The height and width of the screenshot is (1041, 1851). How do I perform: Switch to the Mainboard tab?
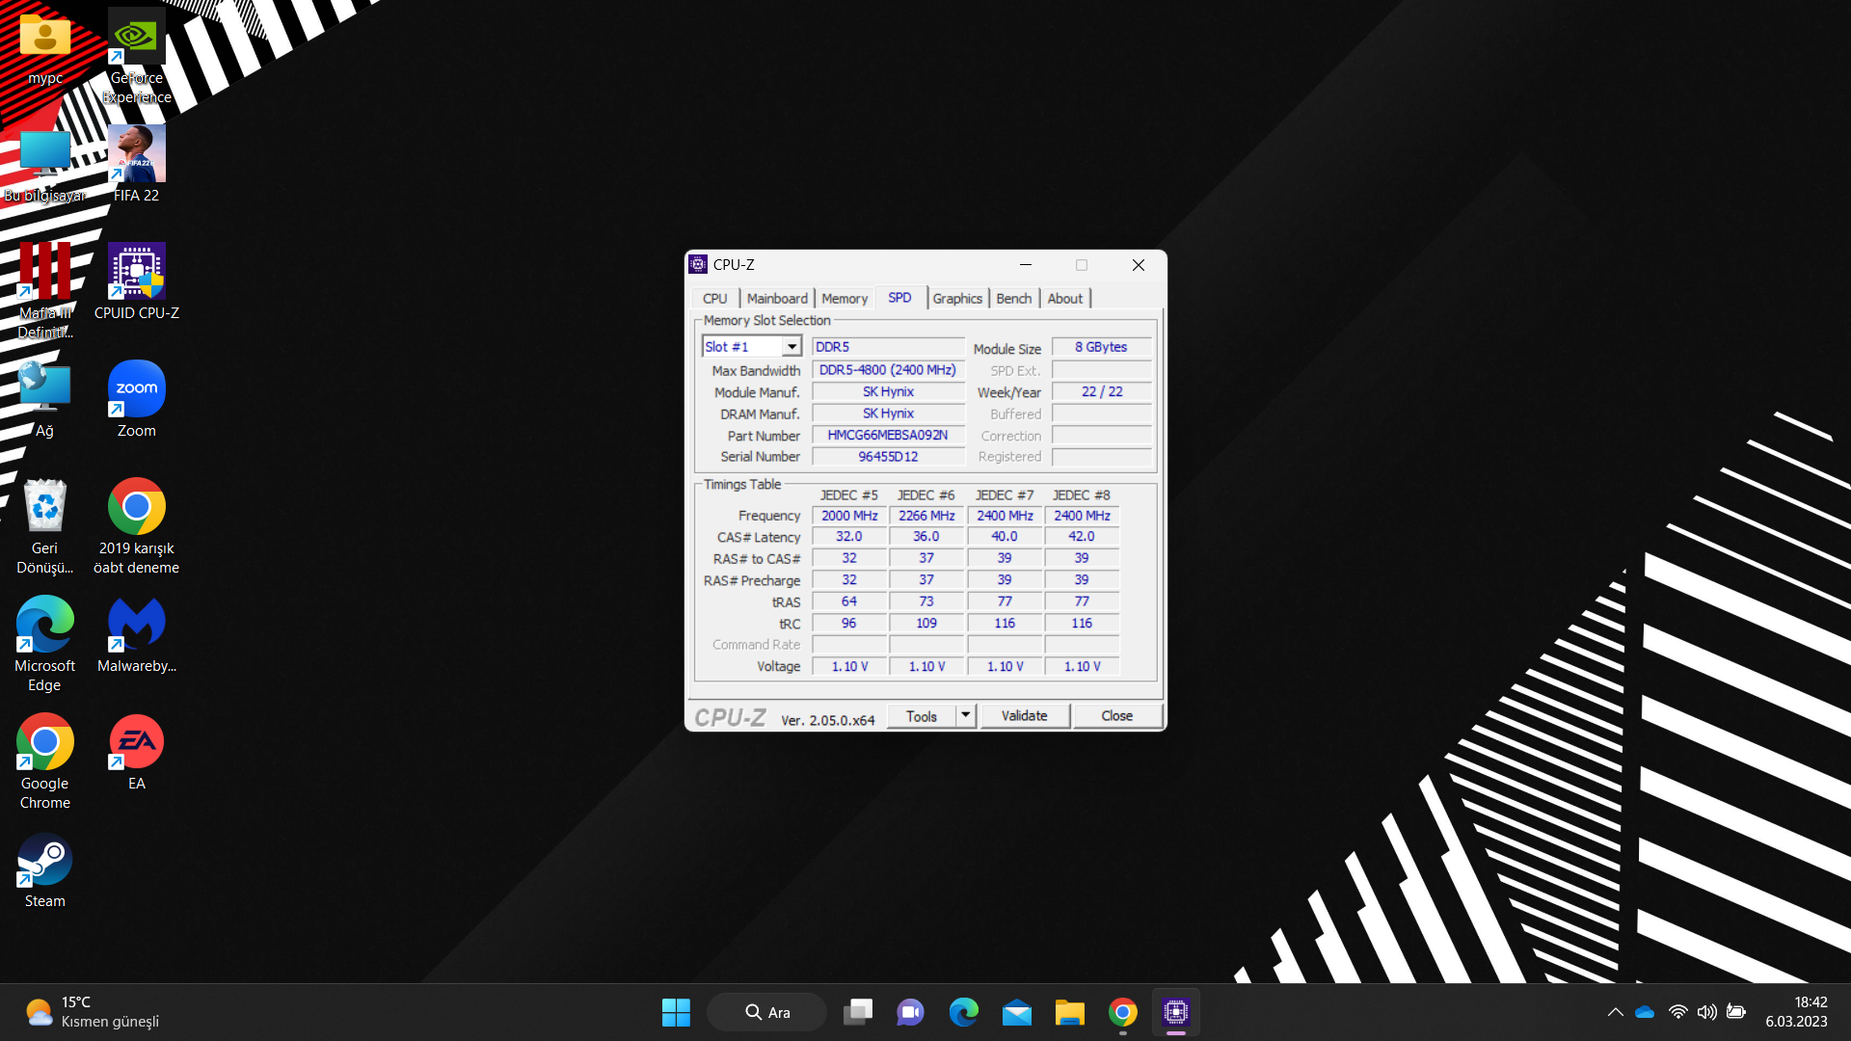(x=777, y=299)
